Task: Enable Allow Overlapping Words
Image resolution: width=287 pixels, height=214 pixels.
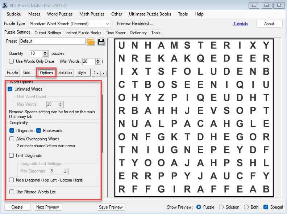Action: tap(12, 139)
